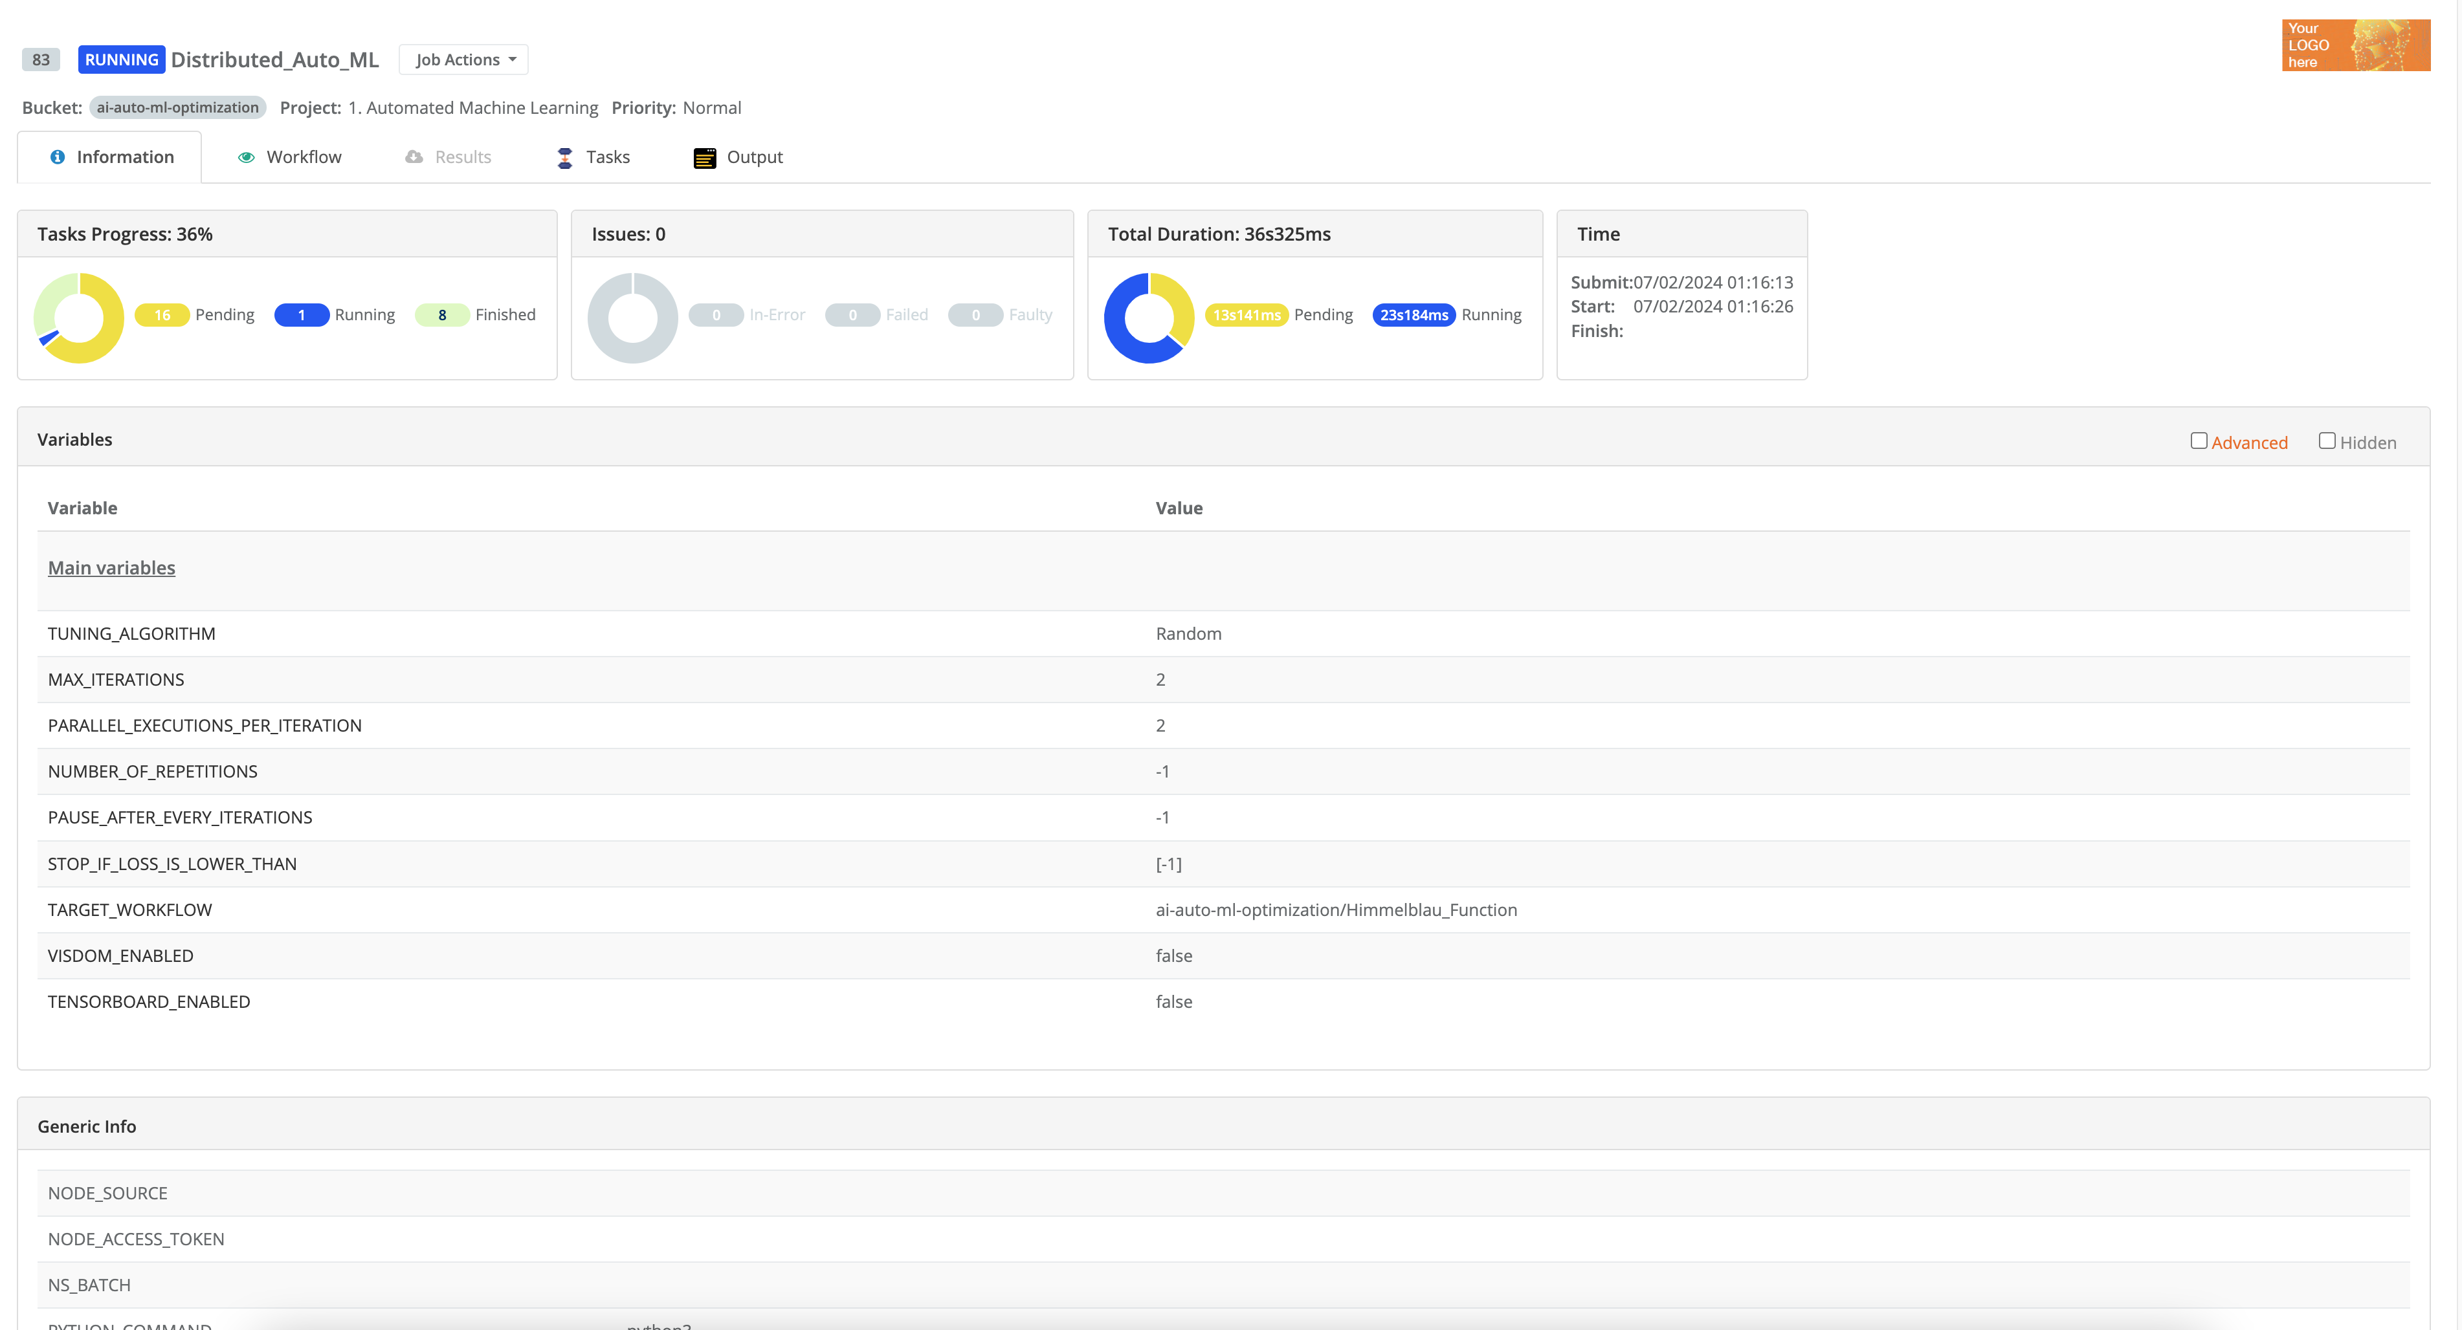Screen dimensions: 2462x1330
Task: Switch to the Tasks tab
Action: (x=593, y=157)
